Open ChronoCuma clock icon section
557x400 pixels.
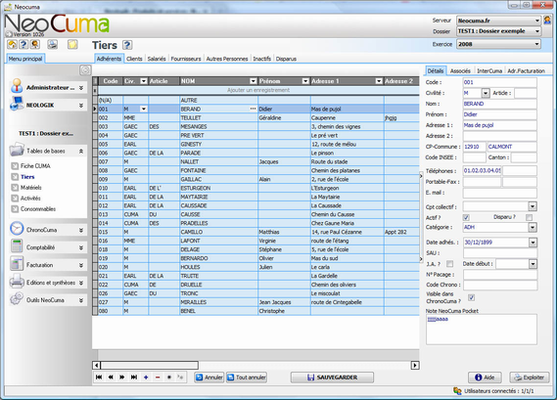(x=17, y=229)
